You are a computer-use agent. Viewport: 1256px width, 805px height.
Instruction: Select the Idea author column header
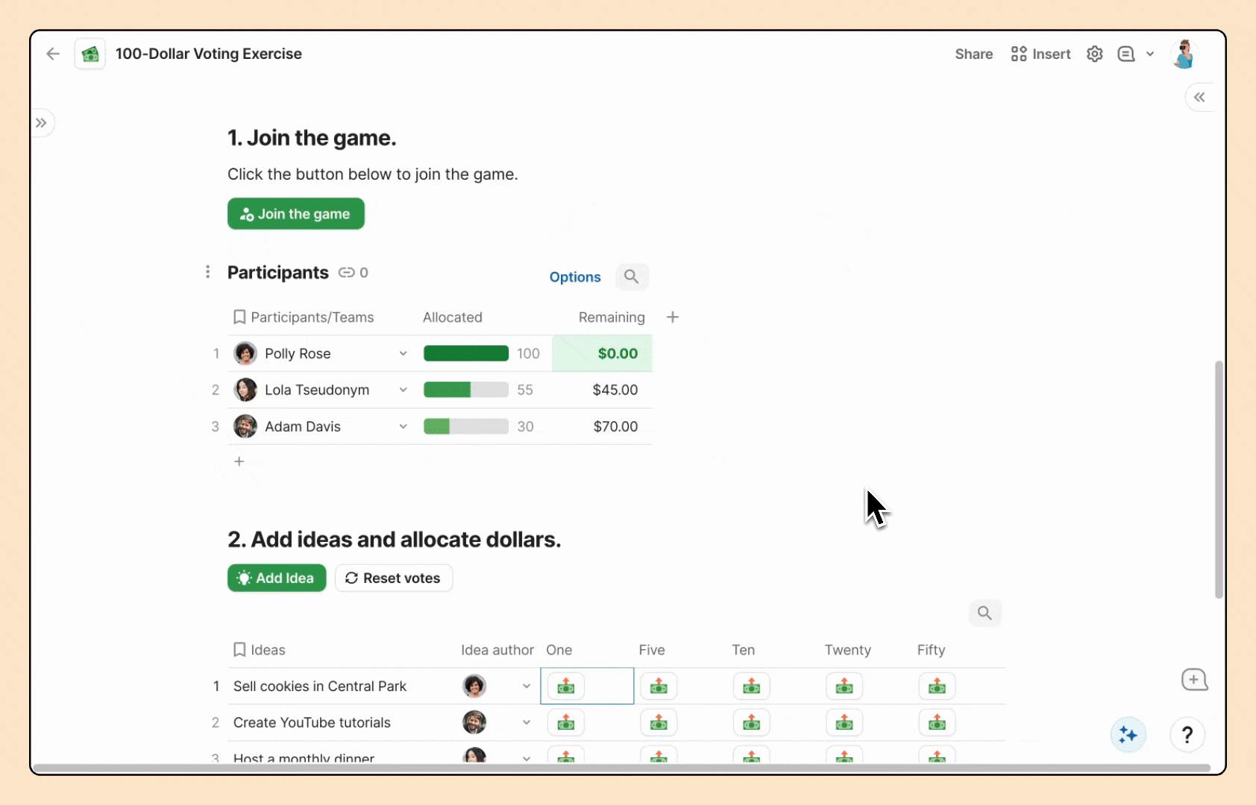click(x=497, y=650)
